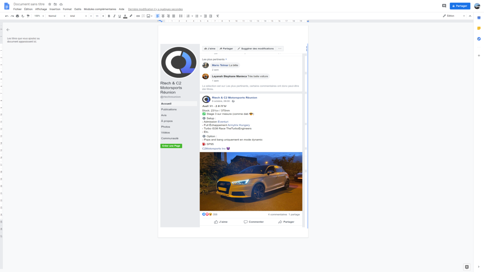The height and width of the screenshot is (272, 484).
Task: Select the paint format tool
Action: [x=28, y=16]
